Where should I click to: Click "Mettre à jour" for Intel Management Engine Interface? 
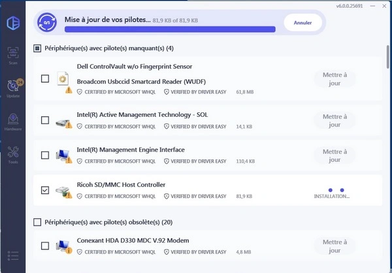coord(335,155)
